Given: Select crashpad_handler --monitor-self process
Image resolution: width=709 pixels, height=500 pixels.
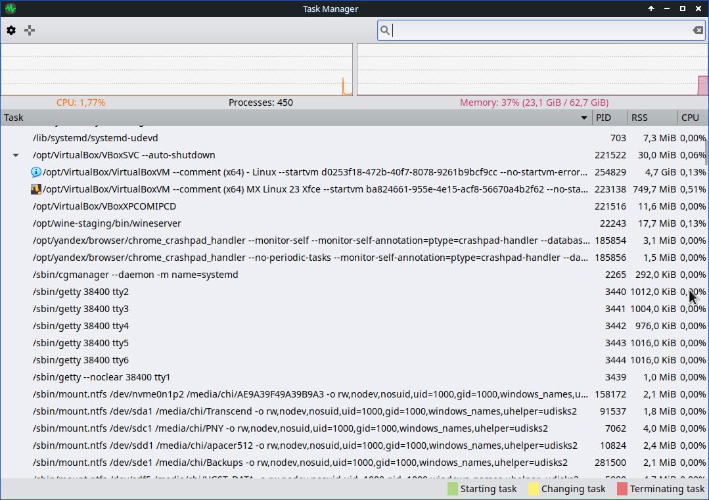Looking at the screenshot, I should 353,240.
